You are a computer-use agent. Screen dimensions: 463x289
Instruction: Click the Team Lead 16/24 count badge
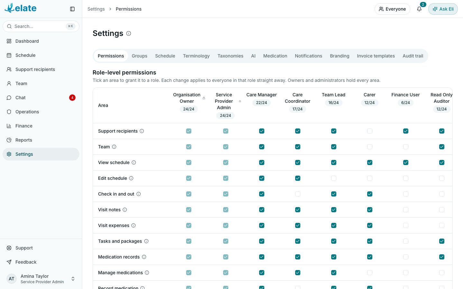[333, 103]
